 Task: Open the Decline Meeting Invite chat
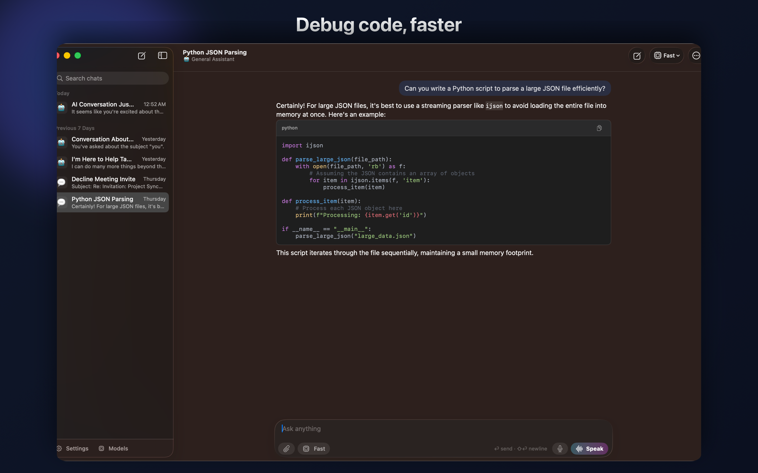tap(112, 183)
